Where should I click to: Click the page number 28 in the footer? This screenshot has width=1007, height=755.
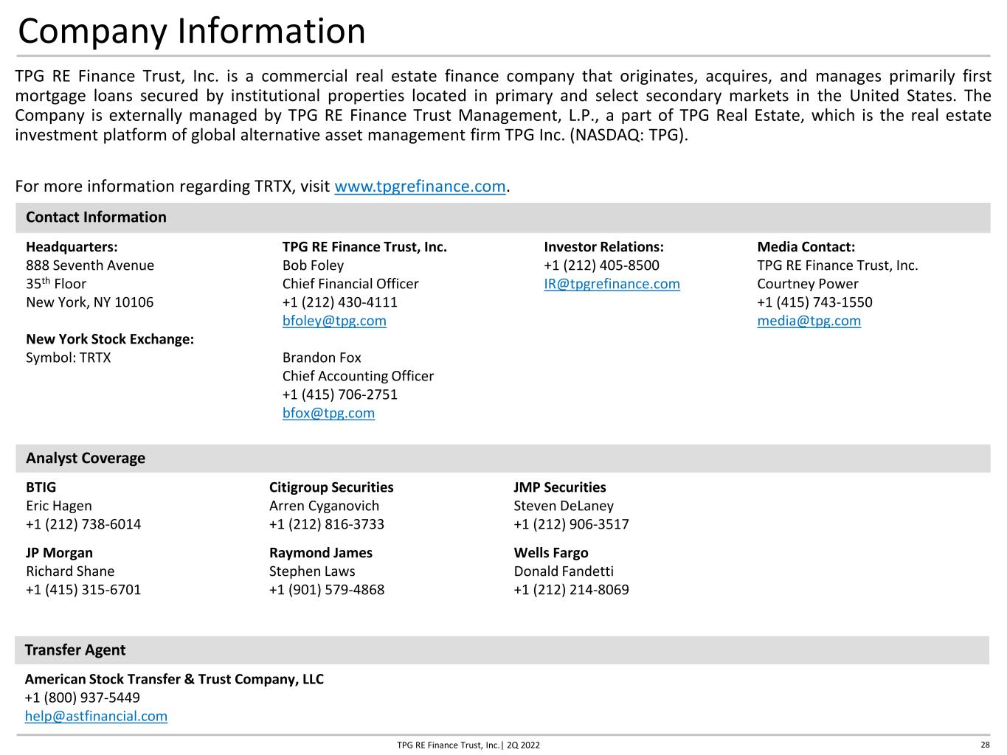click(985, 745)
